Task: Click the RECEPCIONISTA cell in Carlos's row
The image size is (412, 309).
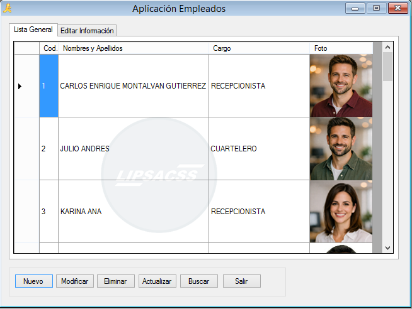Action: 259,85
